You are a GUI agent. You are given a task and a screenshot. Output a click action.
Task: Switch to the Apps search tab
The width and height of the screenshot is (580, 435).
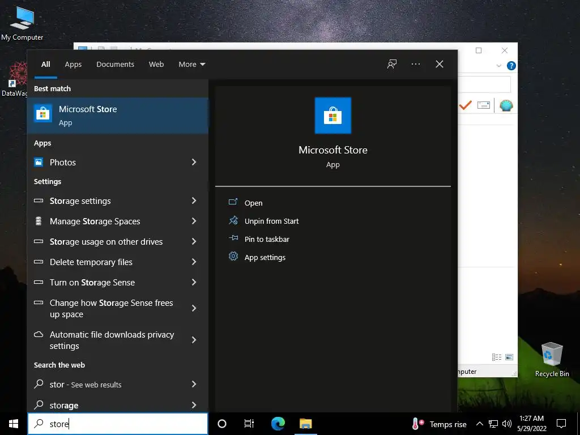(x=73, y=65)
